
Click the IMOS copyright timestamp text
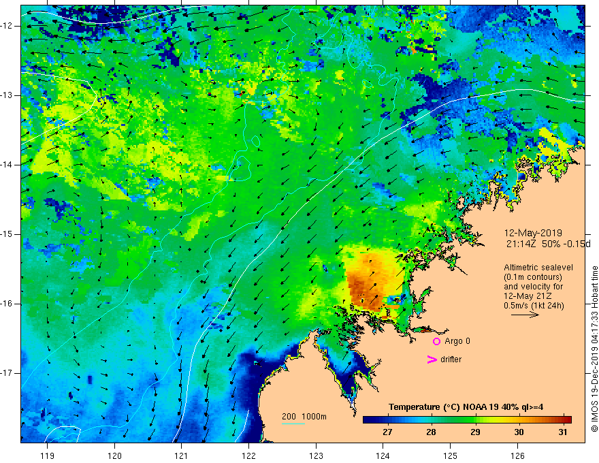coord(594,349)
